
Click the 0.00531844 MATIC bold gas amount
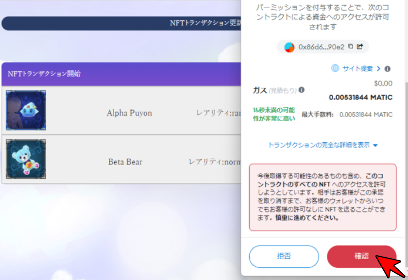[x=360, y=97]
